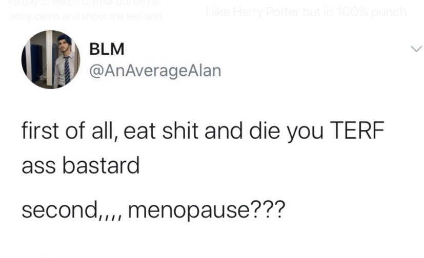Select the tweet line 'ass bastard'
424x258 pixels.
click(80, 165)
